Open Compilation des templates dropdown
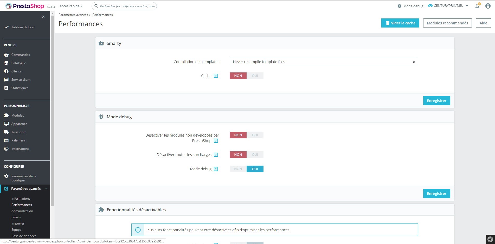 [x=324, y=62]
